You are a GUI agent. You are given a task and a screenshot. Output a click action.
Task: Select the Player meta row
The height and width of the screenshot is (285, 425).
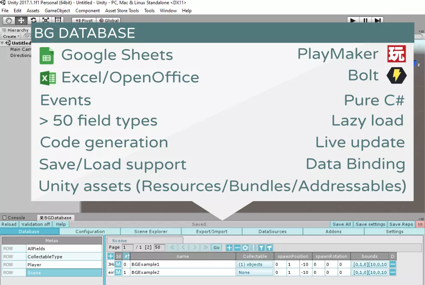[52, 264]
